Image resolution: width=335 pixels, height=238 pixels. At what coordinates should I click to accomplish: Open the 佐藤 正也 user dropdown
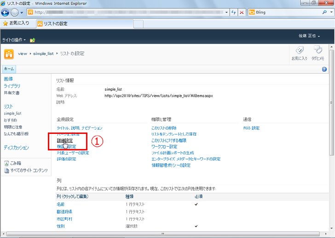309,36
